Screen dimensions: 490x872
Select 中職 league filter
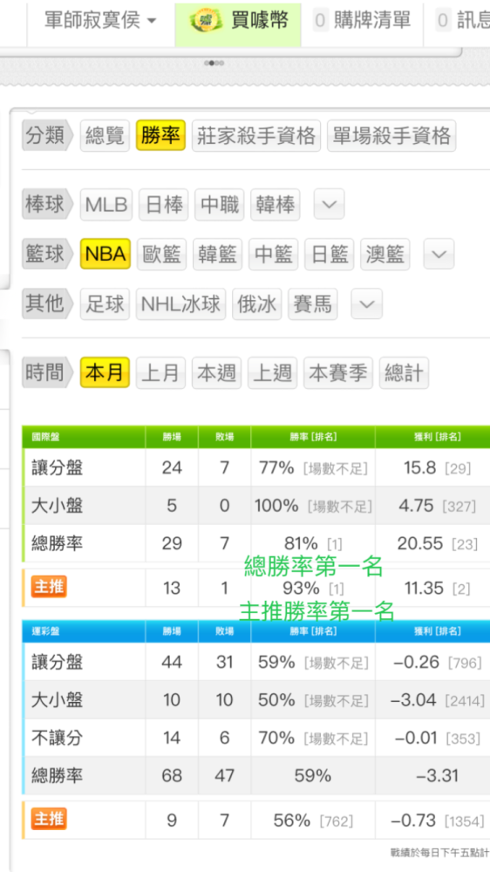(220, 205)
